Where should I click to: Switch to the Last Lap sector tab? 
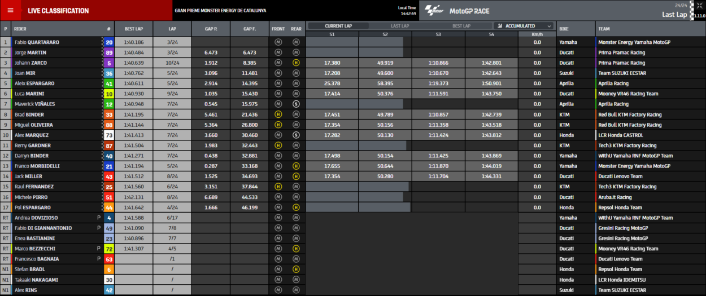click(400, 26)
